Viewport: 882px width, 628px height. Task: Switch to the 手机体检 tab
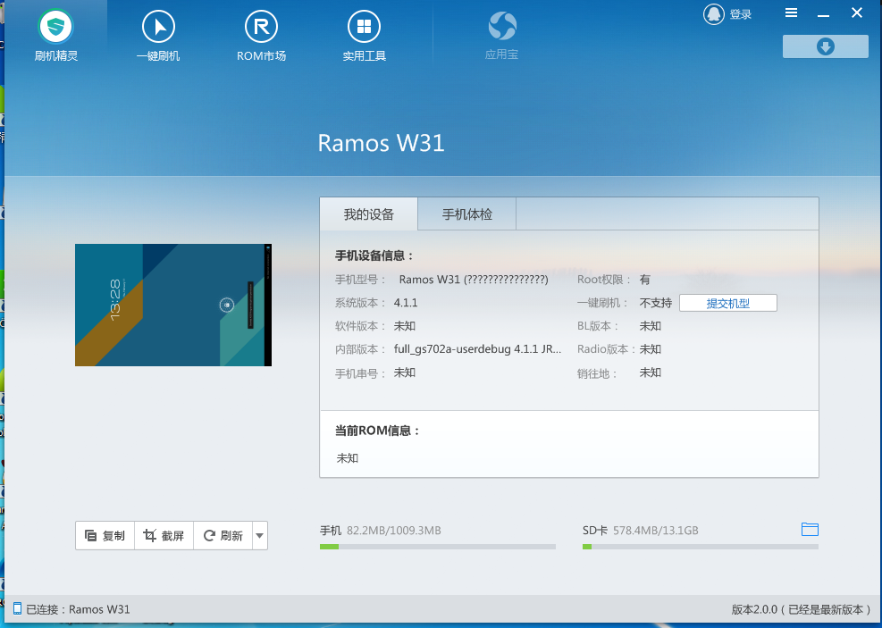point(466,214)
